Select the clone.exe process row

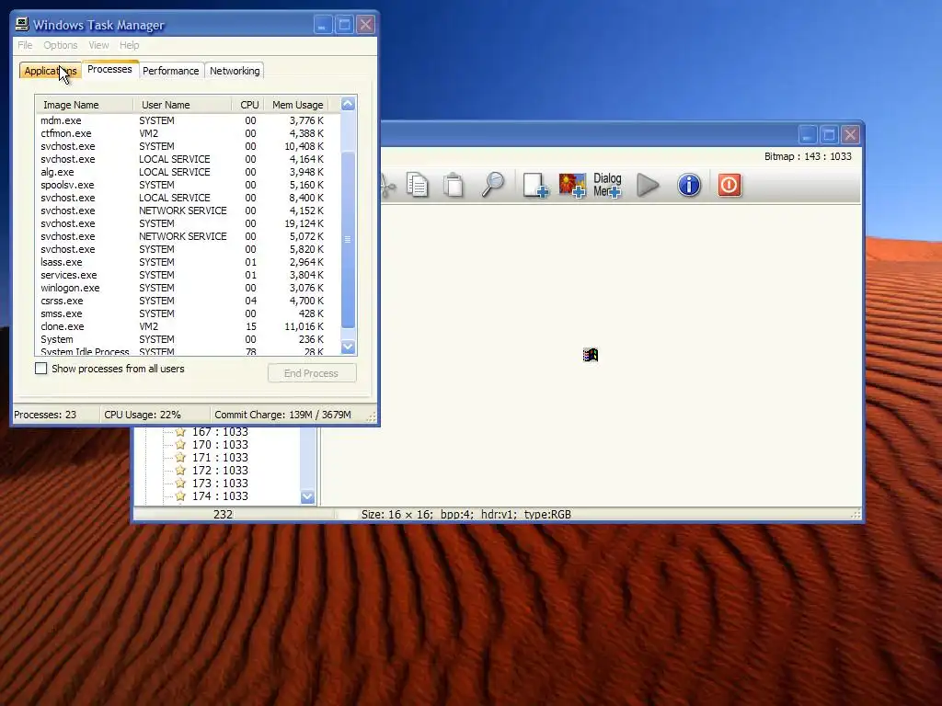188,326
